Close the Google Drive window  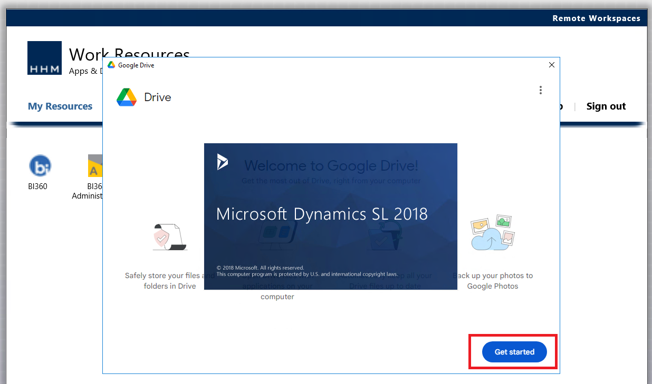pos(552,65)
